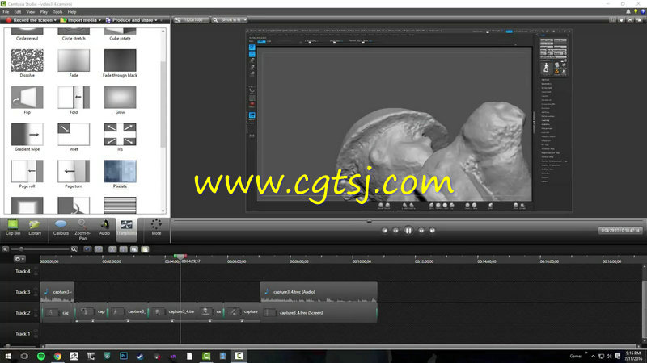647x363 pixels.
Task: Expand Record the screen dropdown arrow
Action: [55, 20]
